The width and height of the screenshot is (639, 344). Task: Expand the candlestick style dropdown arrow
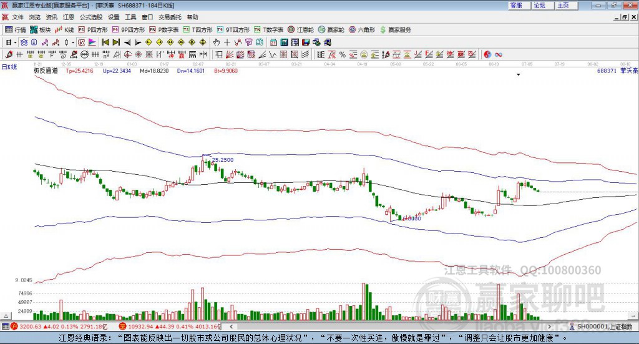pyautogui.click(x=73, y=42)
